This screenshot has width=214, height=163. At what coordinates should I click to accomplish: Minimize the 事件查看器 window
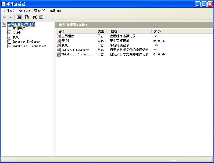pyautogui.click(x=198, y=4)
